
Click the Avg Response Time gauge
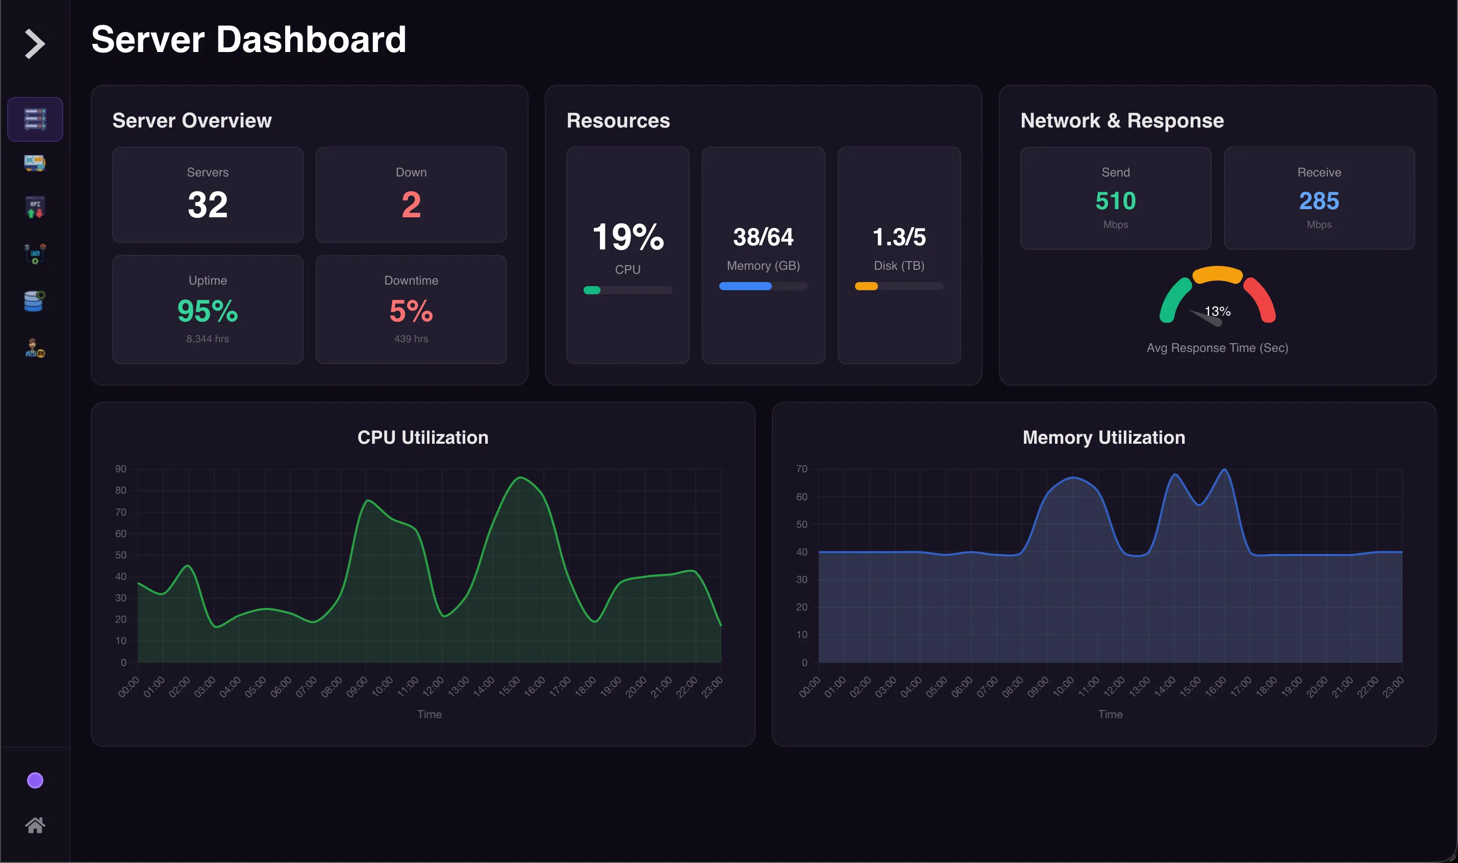(1217, 296)
